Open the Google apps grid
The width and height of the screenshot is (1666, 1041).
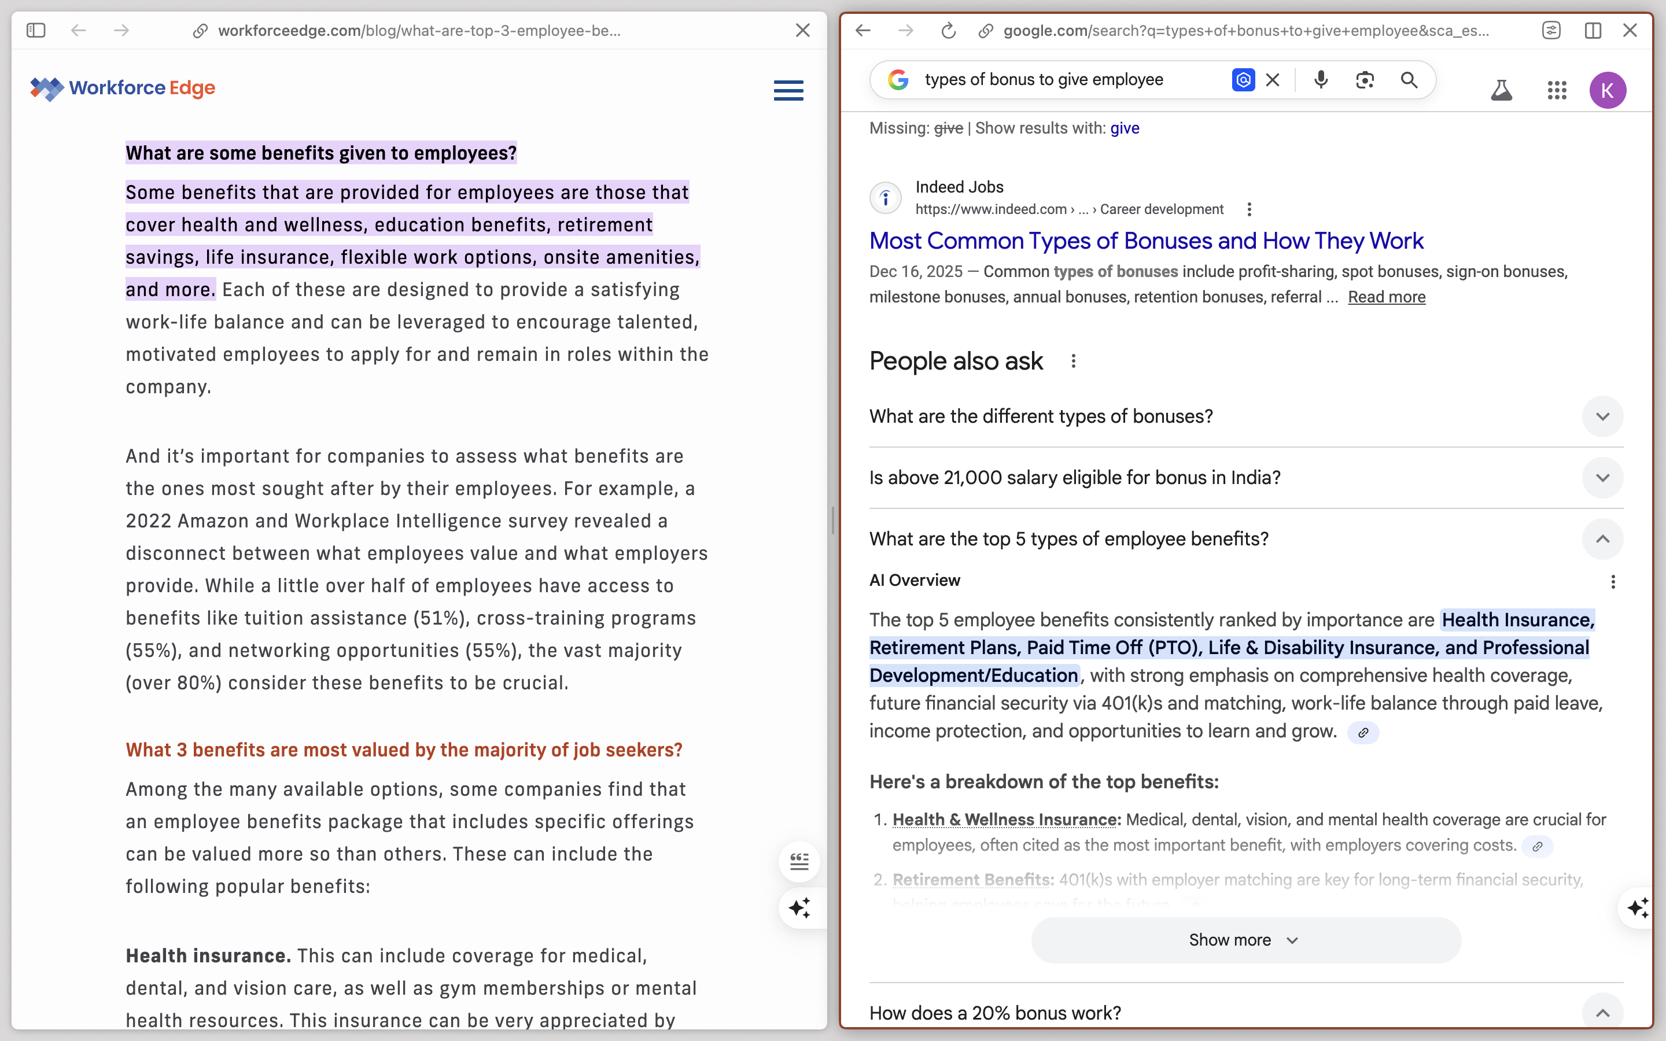1557,90
